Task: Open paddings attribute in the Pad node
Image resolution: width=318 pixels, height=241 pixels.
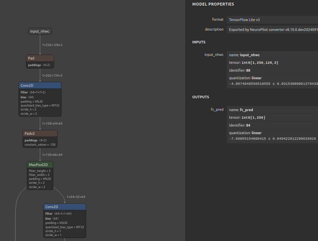Action: point(39,65)
